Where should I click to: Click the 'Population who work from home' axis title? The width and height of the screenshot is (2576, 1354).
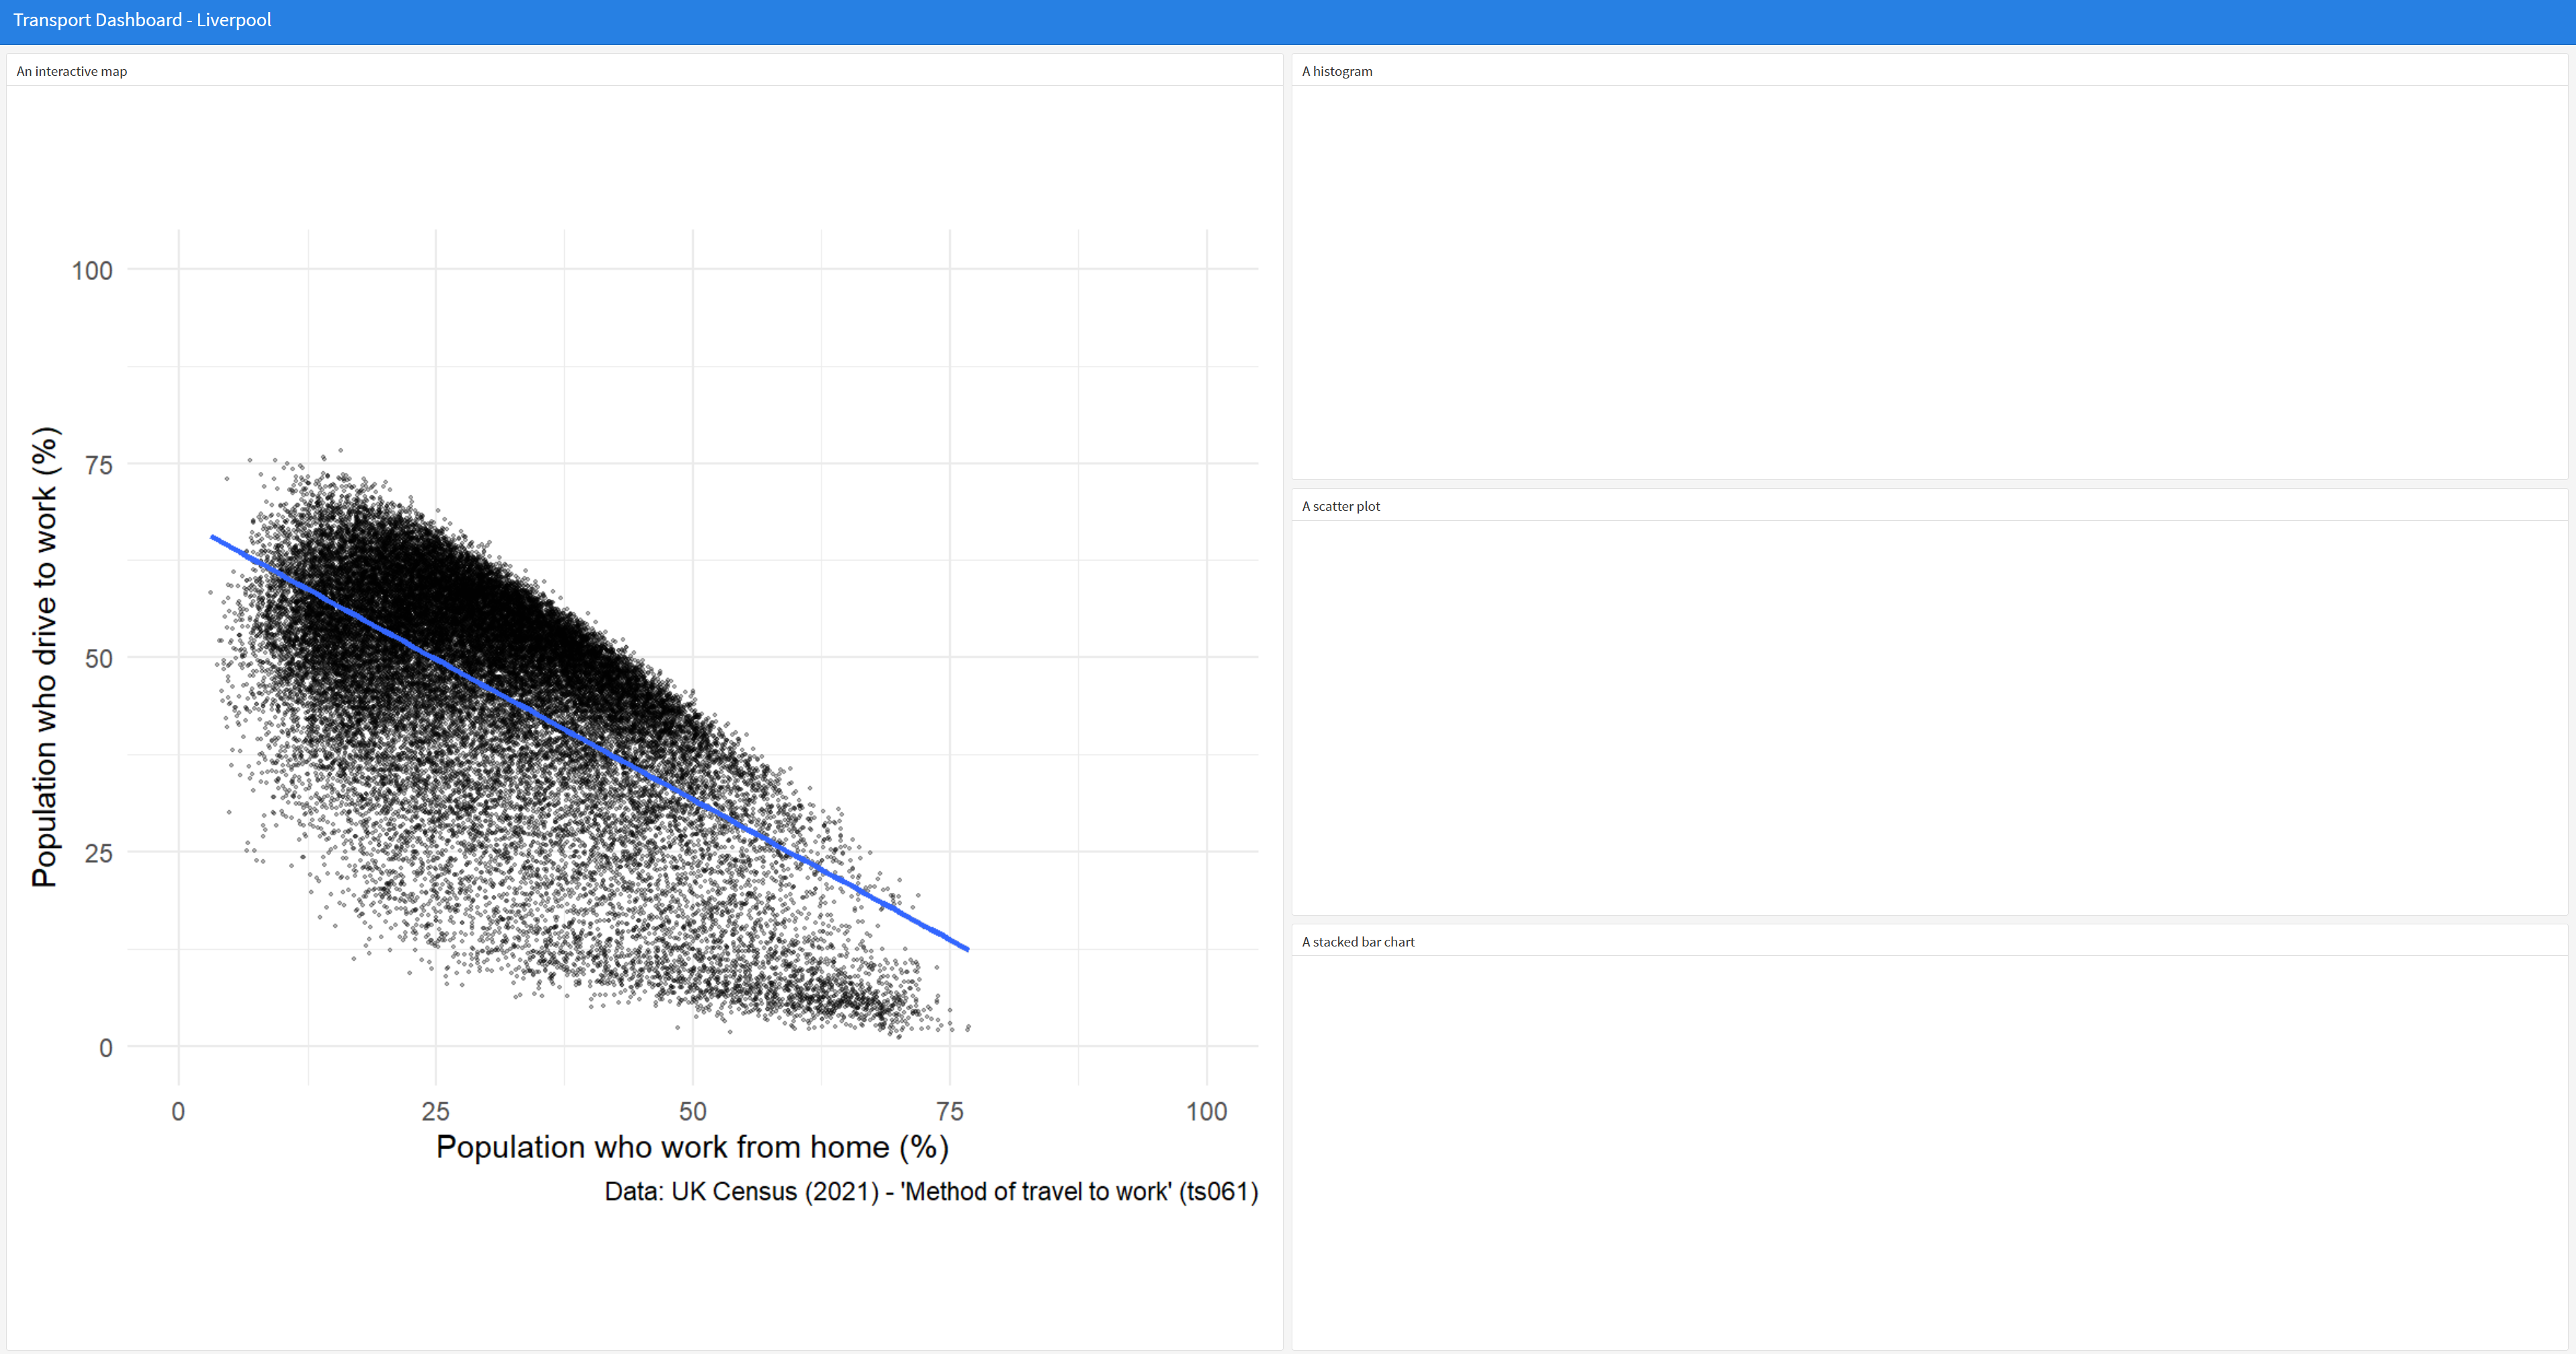point(692,1147)
